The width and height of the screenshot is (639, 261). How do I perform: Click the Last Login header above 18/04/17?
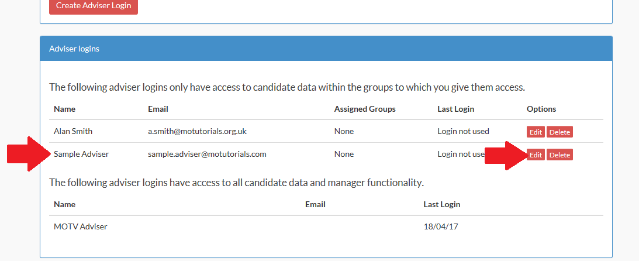(x=441, y=204)
